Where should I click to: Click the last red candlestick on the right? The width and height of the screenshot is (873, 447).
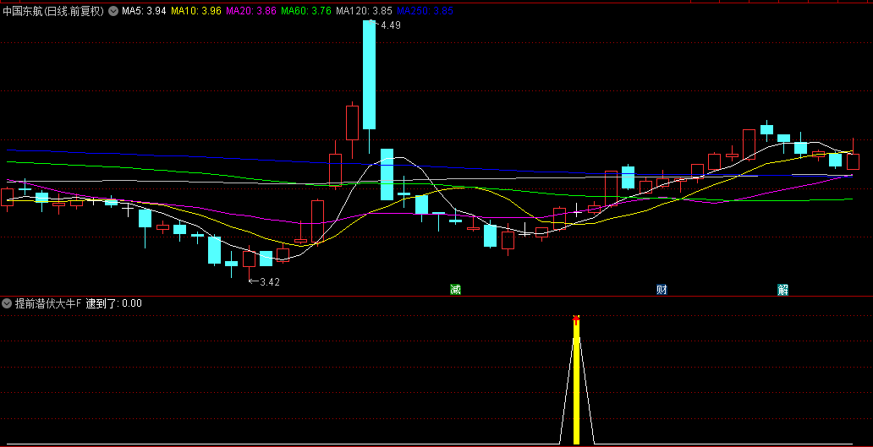(853, 161)
